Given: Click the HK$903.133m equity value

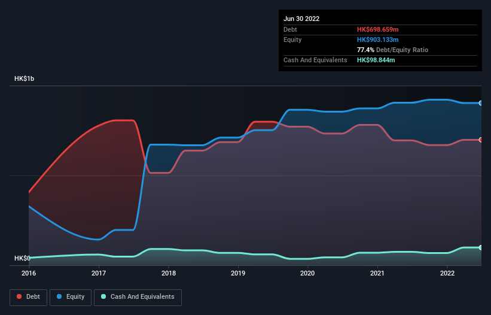Looking at the screenshot, I should (x=377, y=40).
